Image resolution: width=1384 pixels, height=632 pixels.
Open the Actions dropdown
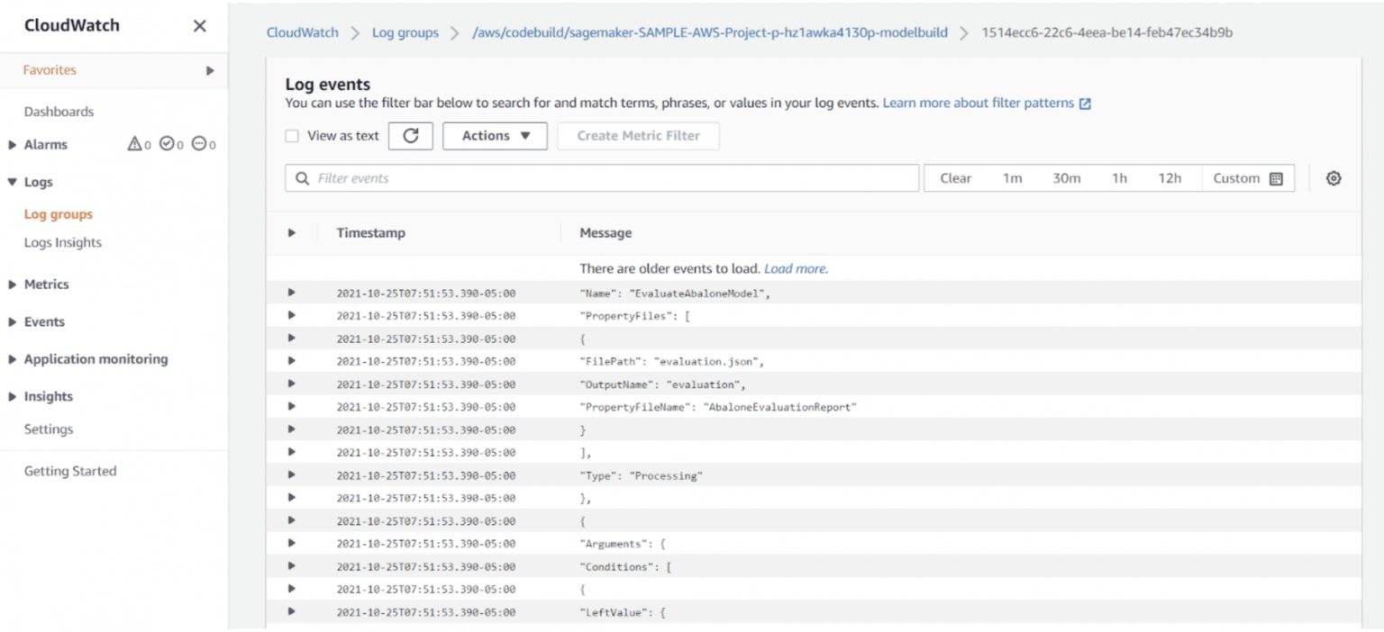pyautogui.click(x=495, y=136)
